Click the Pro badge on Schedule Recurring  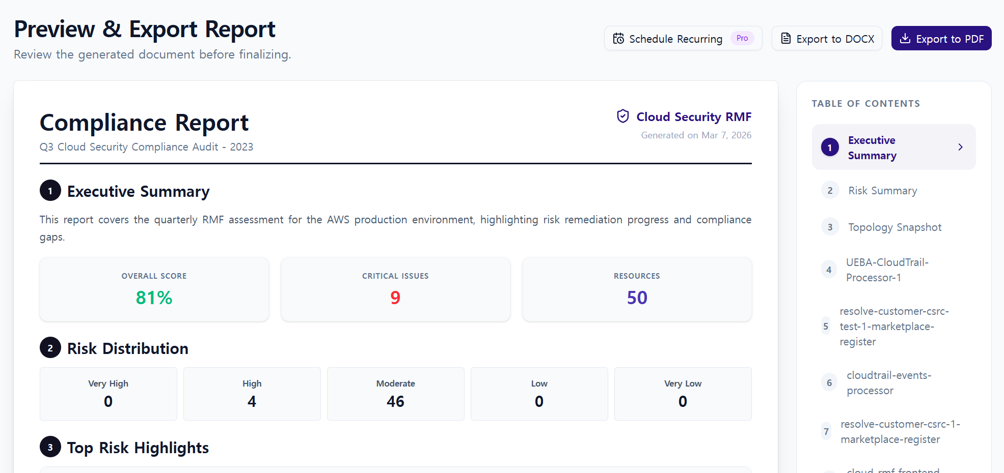point(742,38)
